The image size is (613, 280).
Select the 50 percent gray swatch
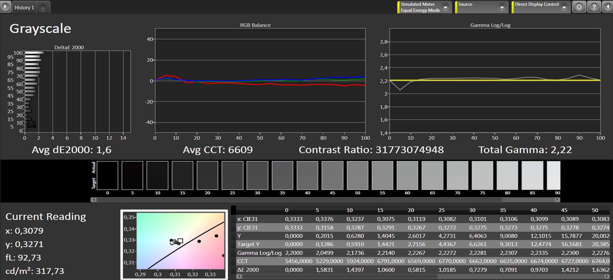pos(357,175)
